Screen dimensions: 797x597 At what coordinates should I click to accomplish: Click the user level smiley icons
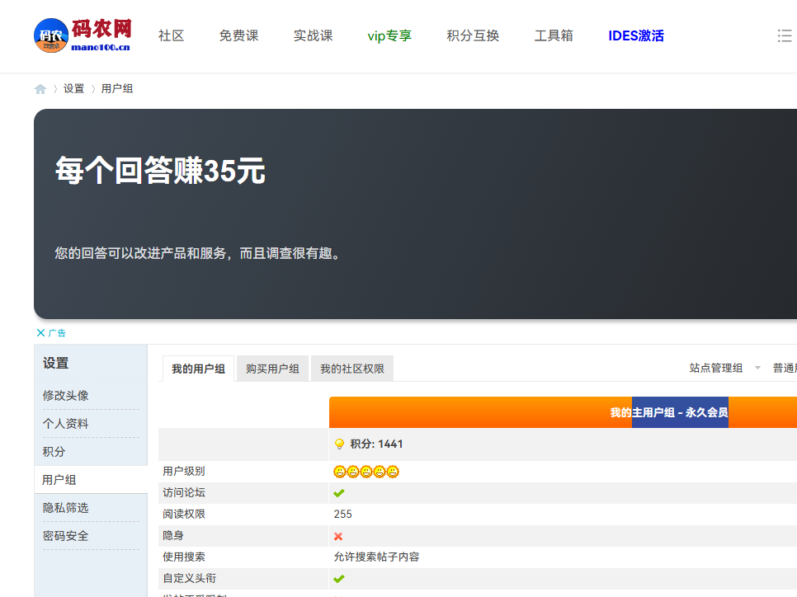click(x=366, y=472)
